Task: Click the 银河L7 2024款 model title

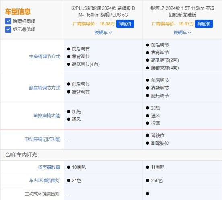Action: (182, 12)
